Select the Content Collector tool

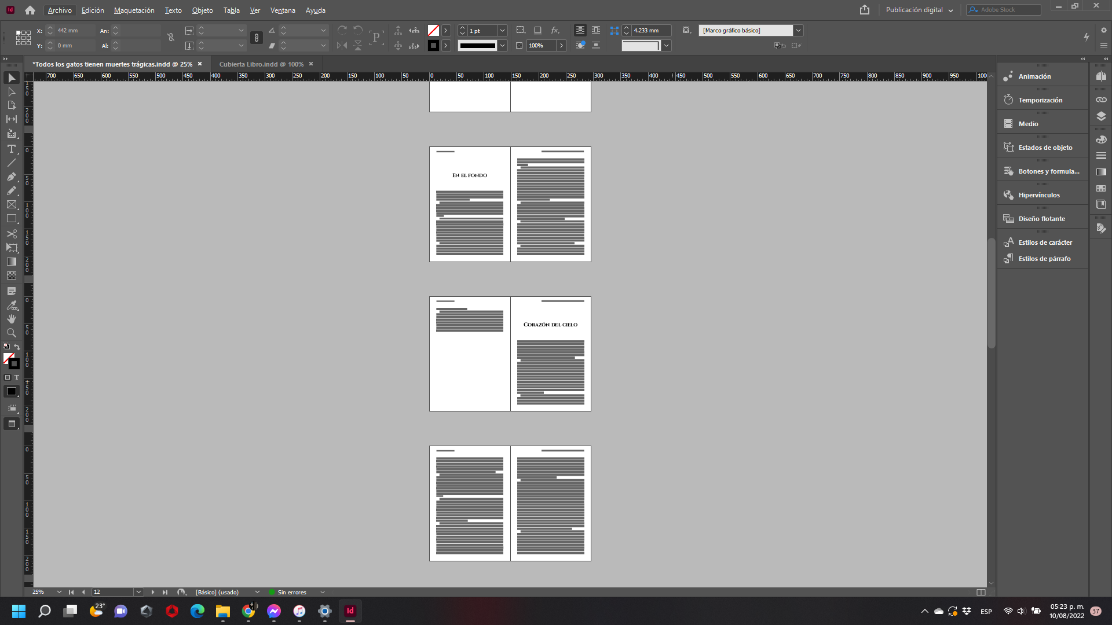click(12, 134)
